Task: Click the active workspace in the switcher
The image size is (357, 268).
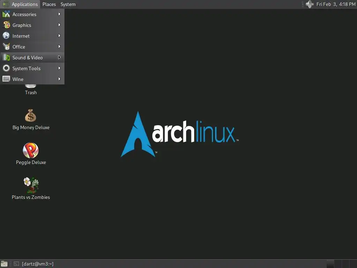Action: [x=330, y=264]
